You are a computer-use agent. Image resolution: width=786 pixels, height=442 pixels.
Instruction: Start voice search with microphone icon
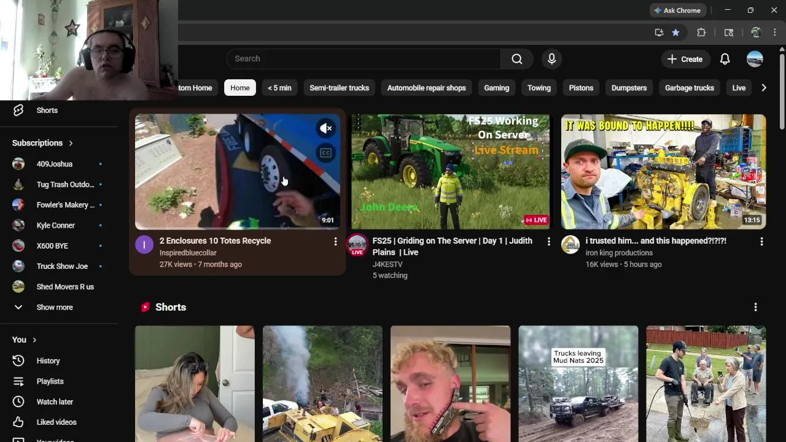tap(551, 59)
